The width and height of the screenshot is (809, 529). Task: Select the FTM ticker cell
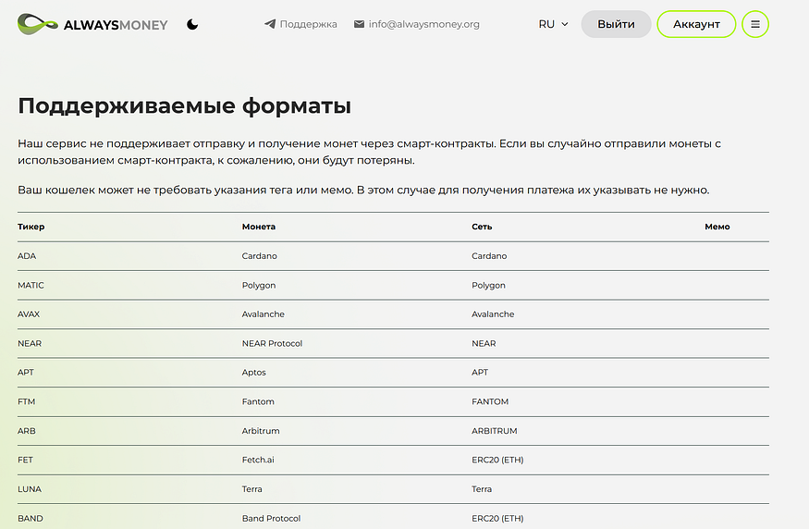pos(26,401)
